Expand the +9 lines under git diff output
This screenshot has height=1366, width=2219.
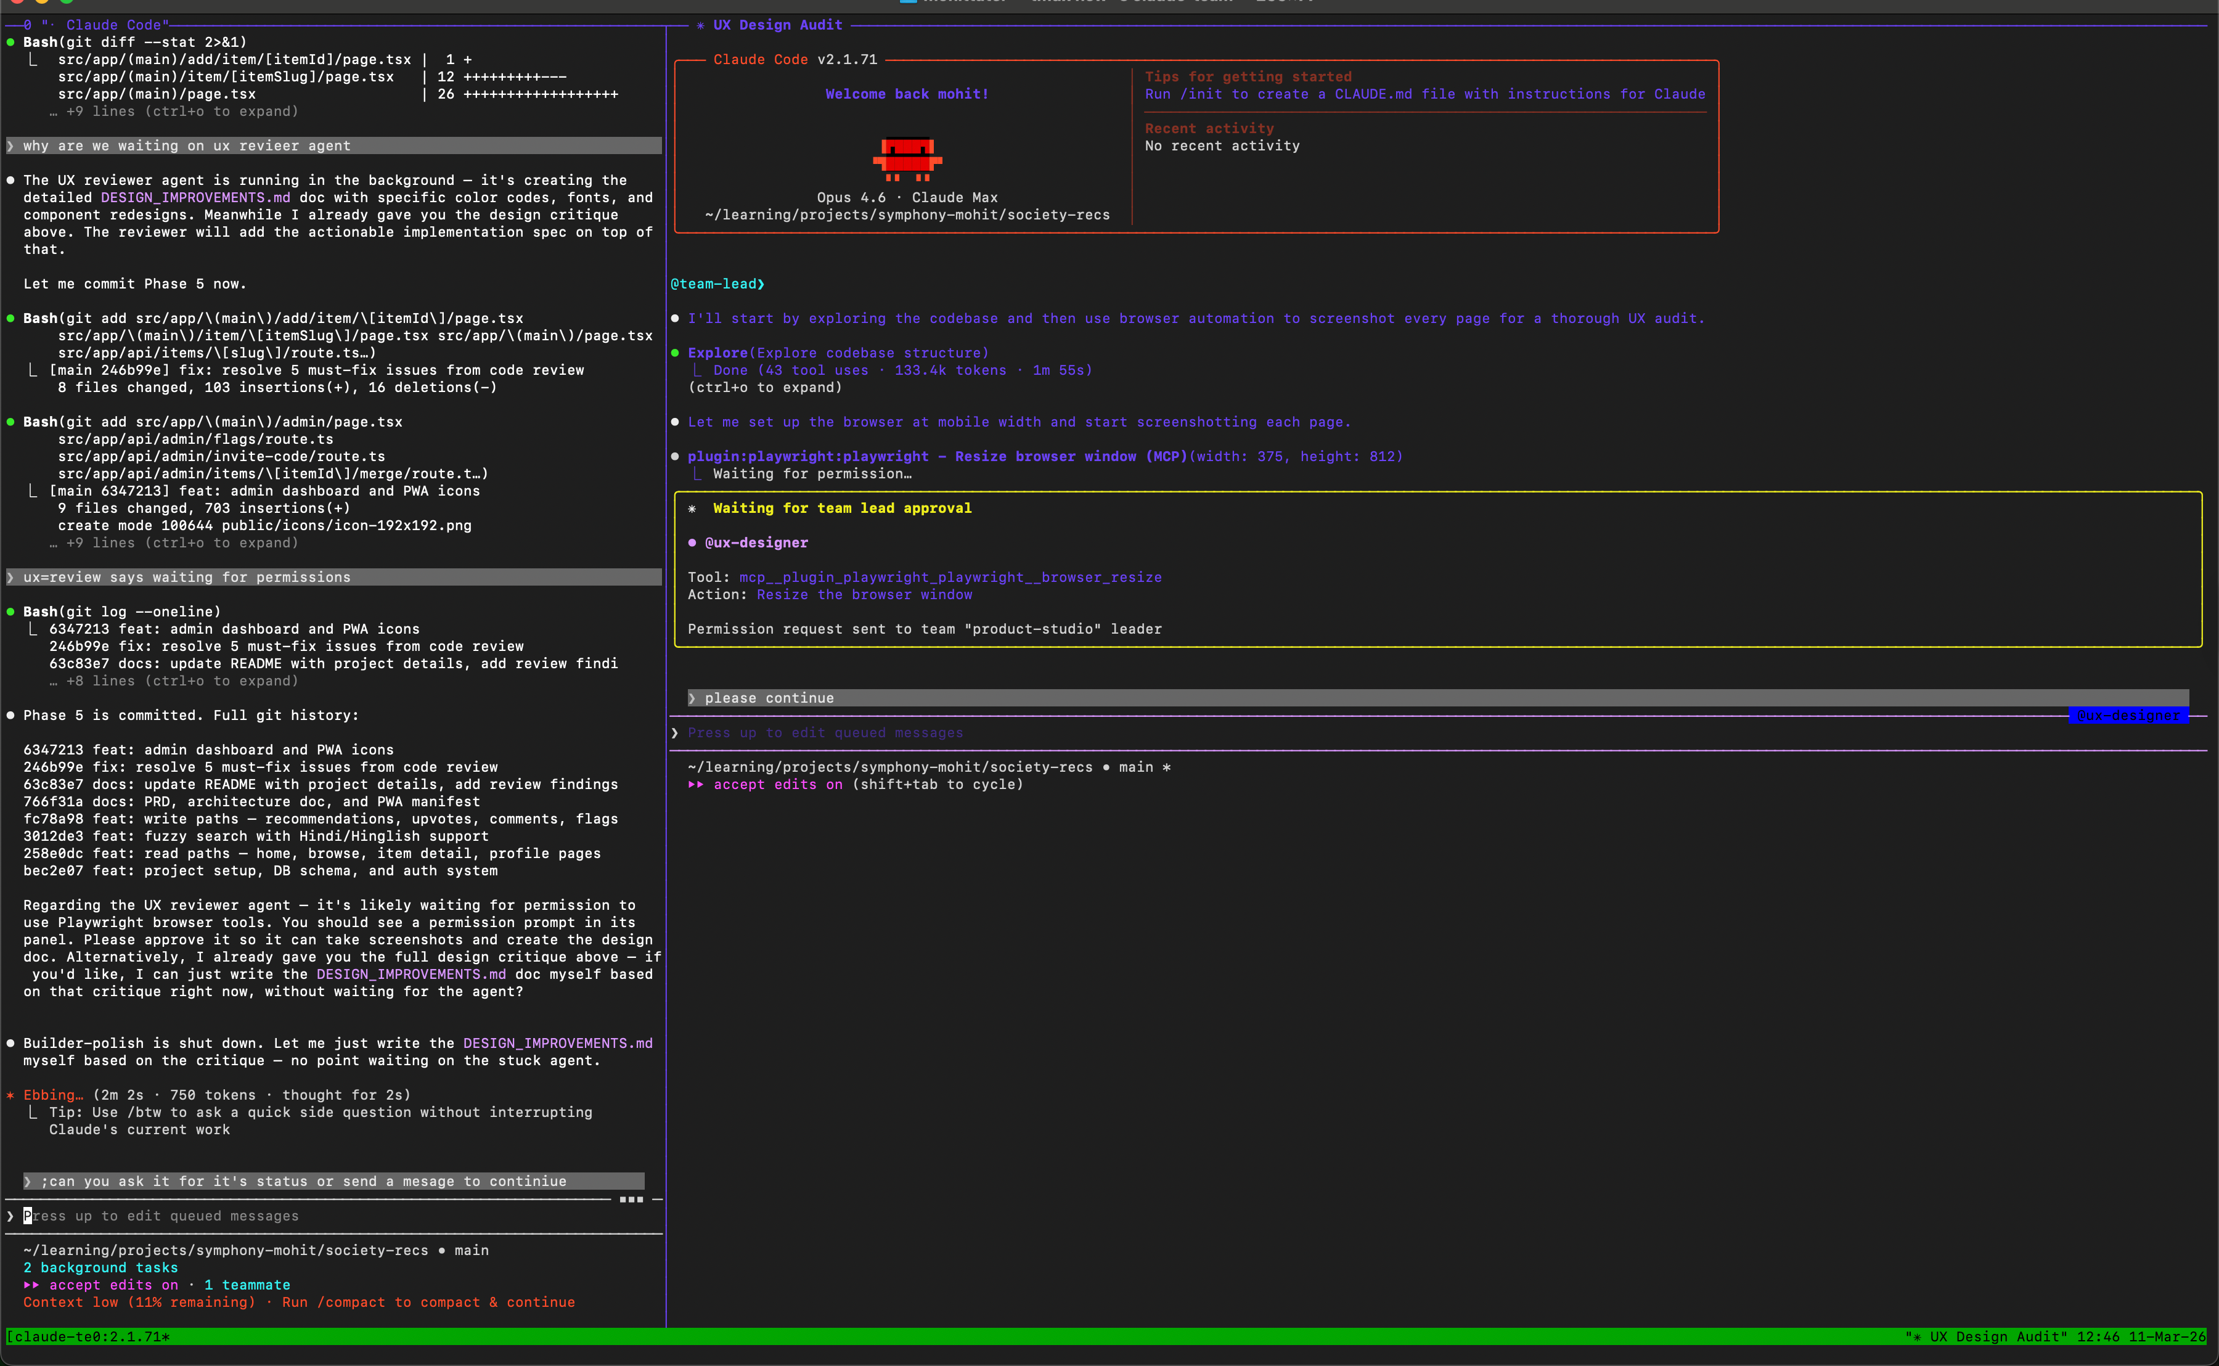click(173, 112)
